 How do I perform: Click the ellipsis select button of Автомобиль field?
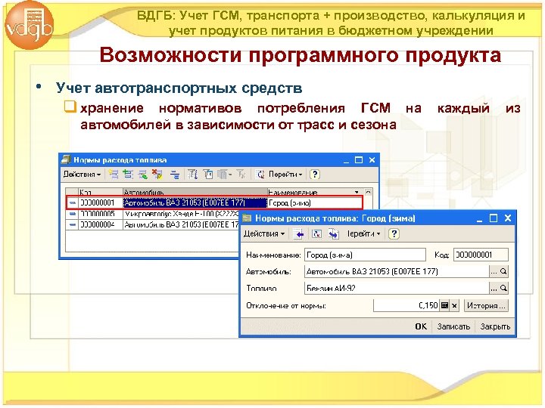tap(494, 272)
